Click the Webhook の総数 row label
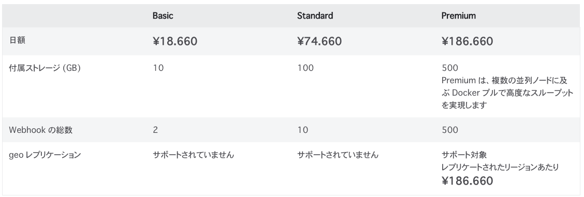Image resolution: width=584 pixels, height=197 pixels. click(x=41, y=130)
